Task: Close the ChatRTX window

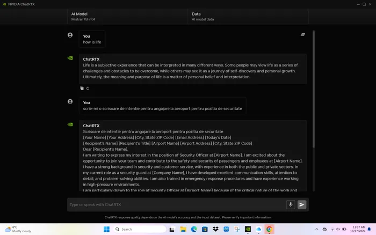Action: pyautogui.click(x=370, y=4)
